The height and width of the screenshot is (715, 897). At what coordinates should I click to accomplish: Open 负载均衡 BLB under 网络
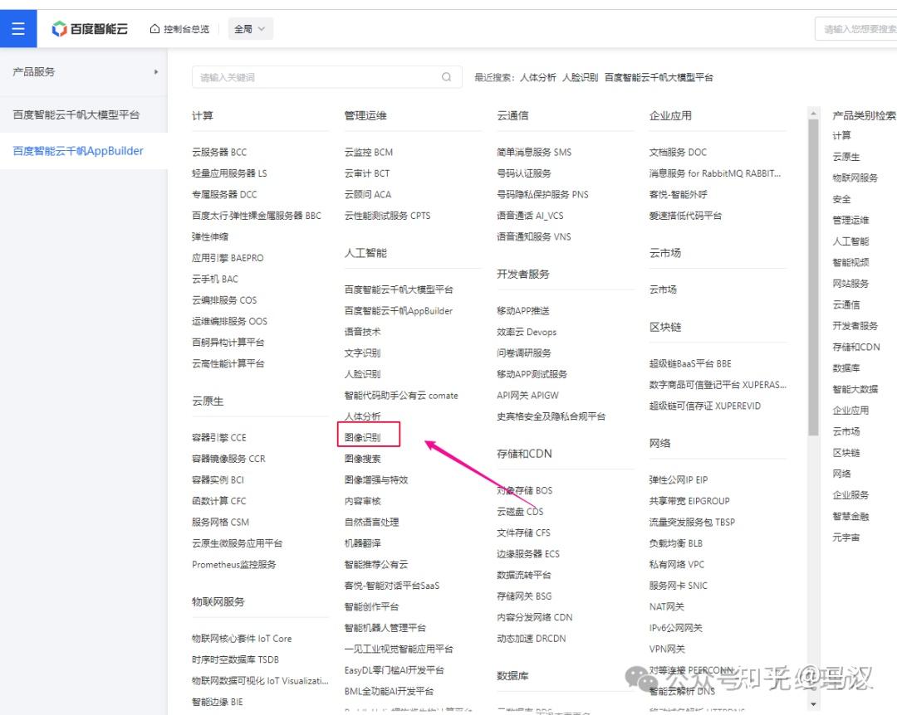coord(674,542)
